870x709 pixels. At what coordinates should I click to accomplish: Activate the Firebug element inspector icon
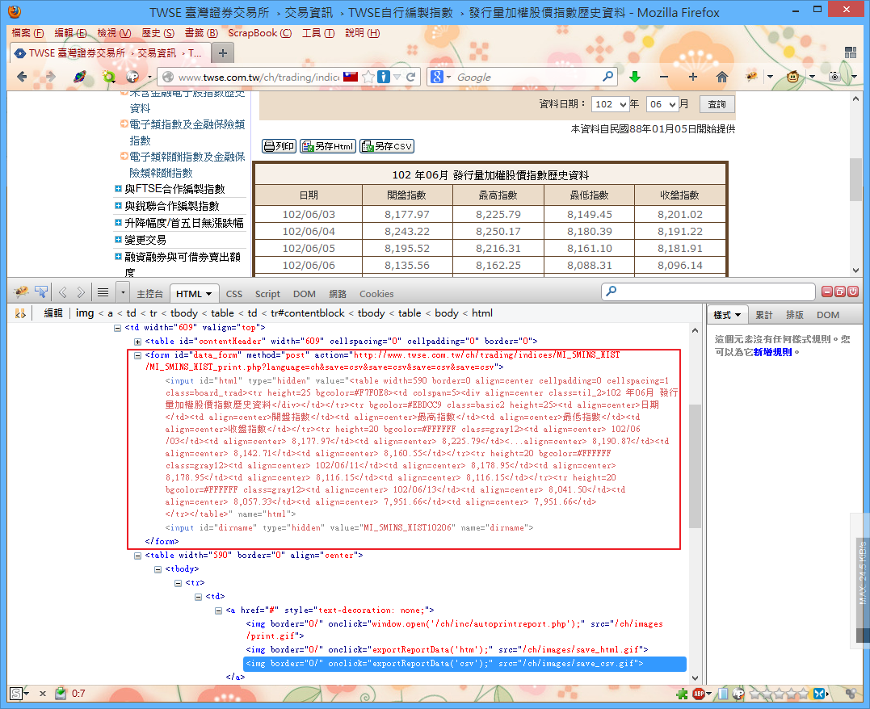pyautogui.click(x=42, y=292)
